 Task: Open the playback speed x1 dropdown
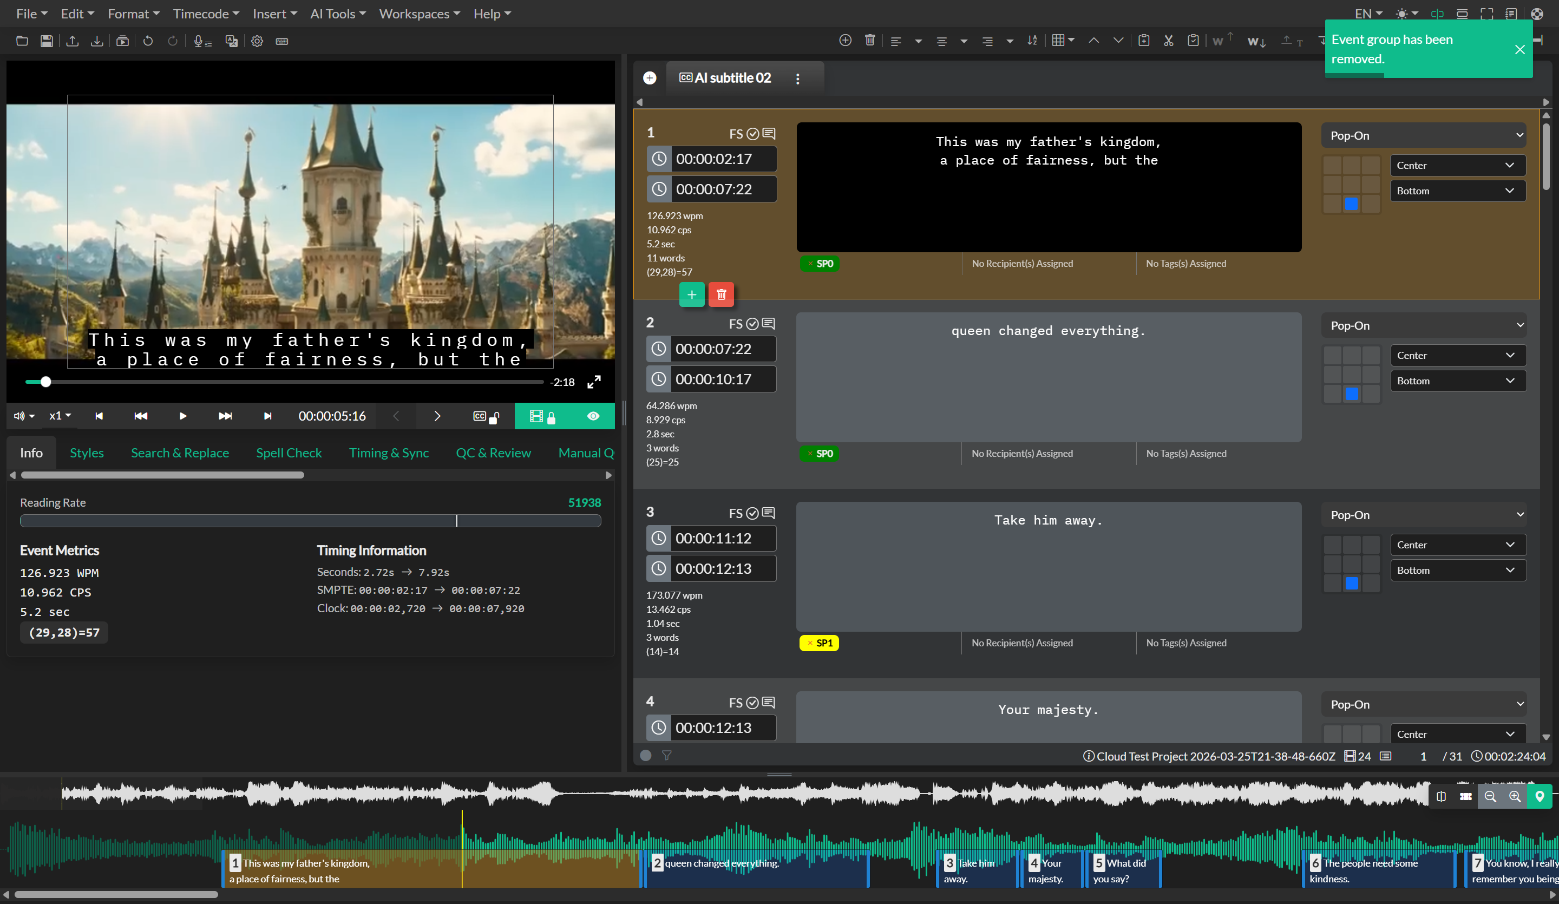[x=60, y=416]
